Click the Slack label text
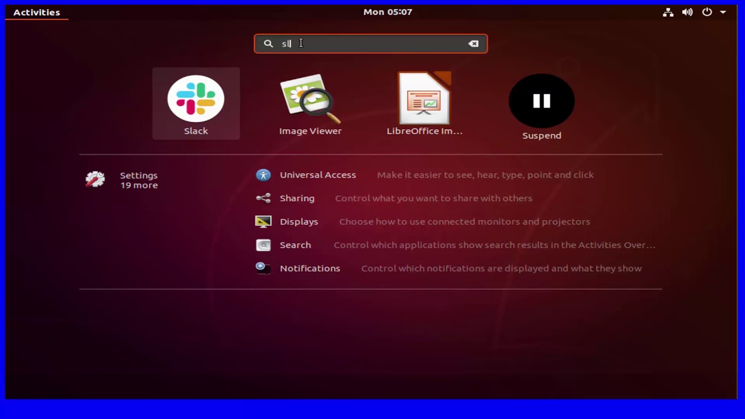The width and height of the screenshot is (745, 419). (196, 131)
